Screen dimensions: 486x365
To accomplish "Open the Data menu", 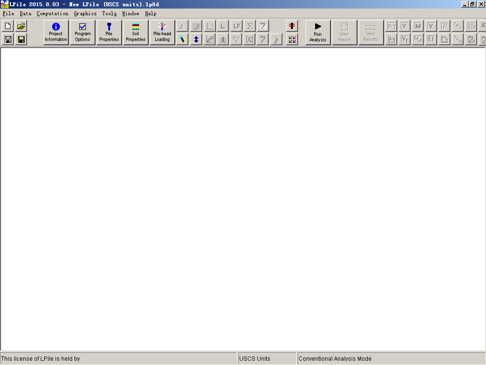I will [x=26, y=14].
